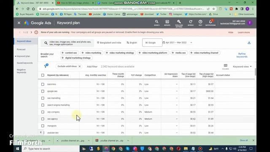This screenshot has height=152, width=270.
Task: Check the box for backlinks keyword
Action: click(43, 84)
